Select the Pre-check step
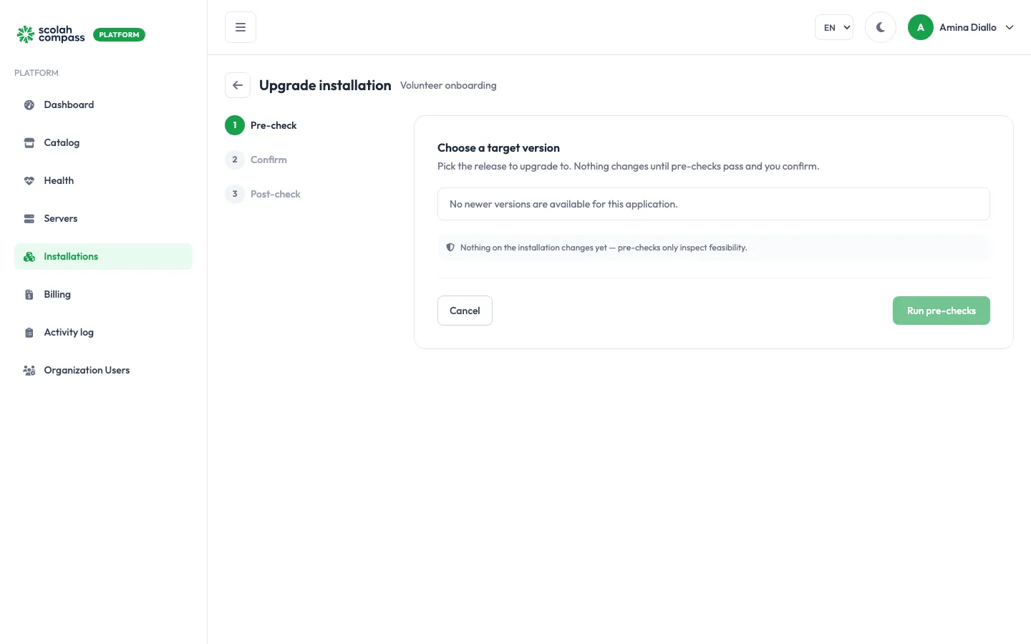This screenshot has width=1031, height=644. 261,125
